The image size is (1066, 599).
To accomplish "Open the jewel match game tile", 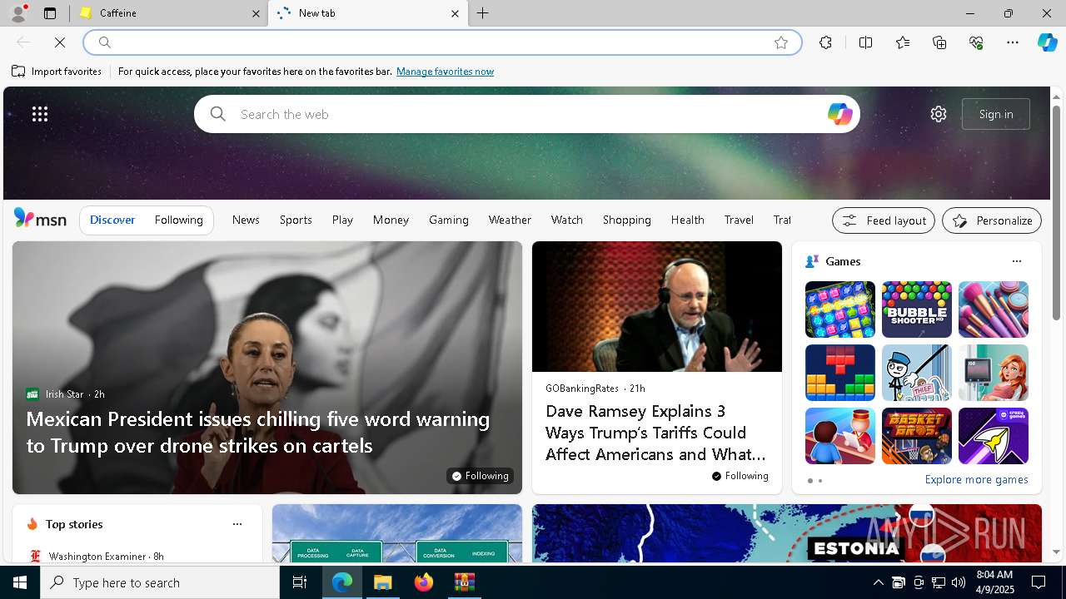I will tap(839, 309).
